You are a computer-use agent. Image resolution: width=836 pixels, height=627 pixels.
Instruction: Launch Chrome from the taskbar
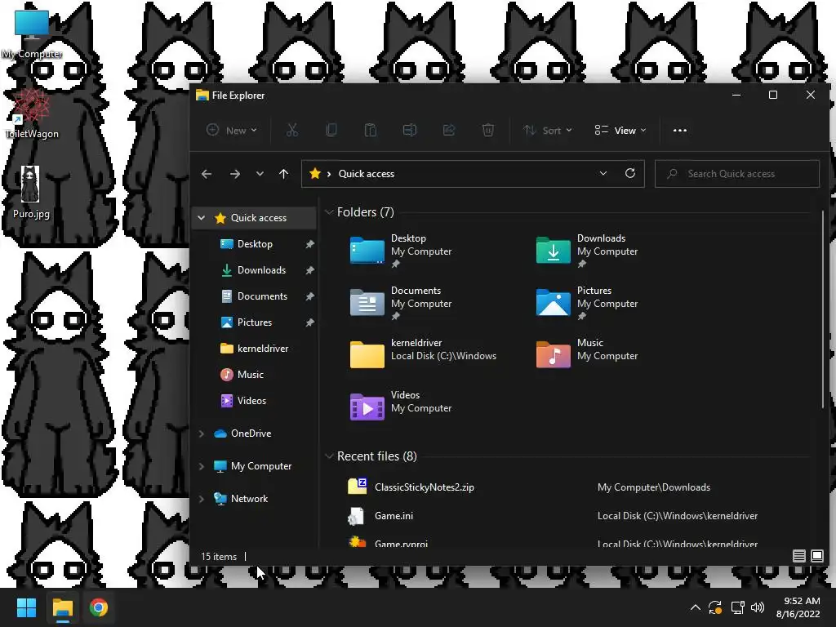point(99,607)
